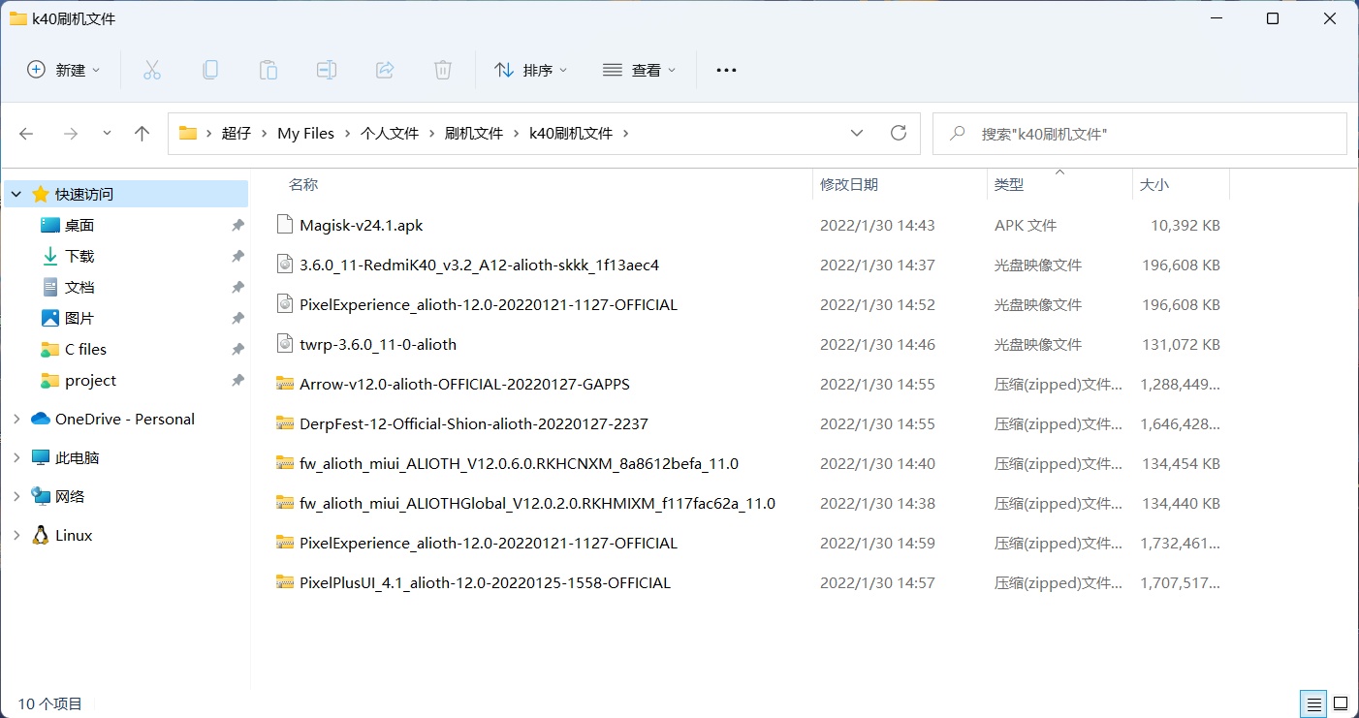1359x718 pixels.
Task: Select the Magisk-v24.1.apk file
Action: (x=361, y=225)
